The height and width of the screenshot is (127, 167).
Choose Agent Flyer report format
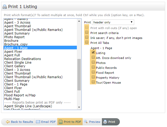(x=13, y=52)
